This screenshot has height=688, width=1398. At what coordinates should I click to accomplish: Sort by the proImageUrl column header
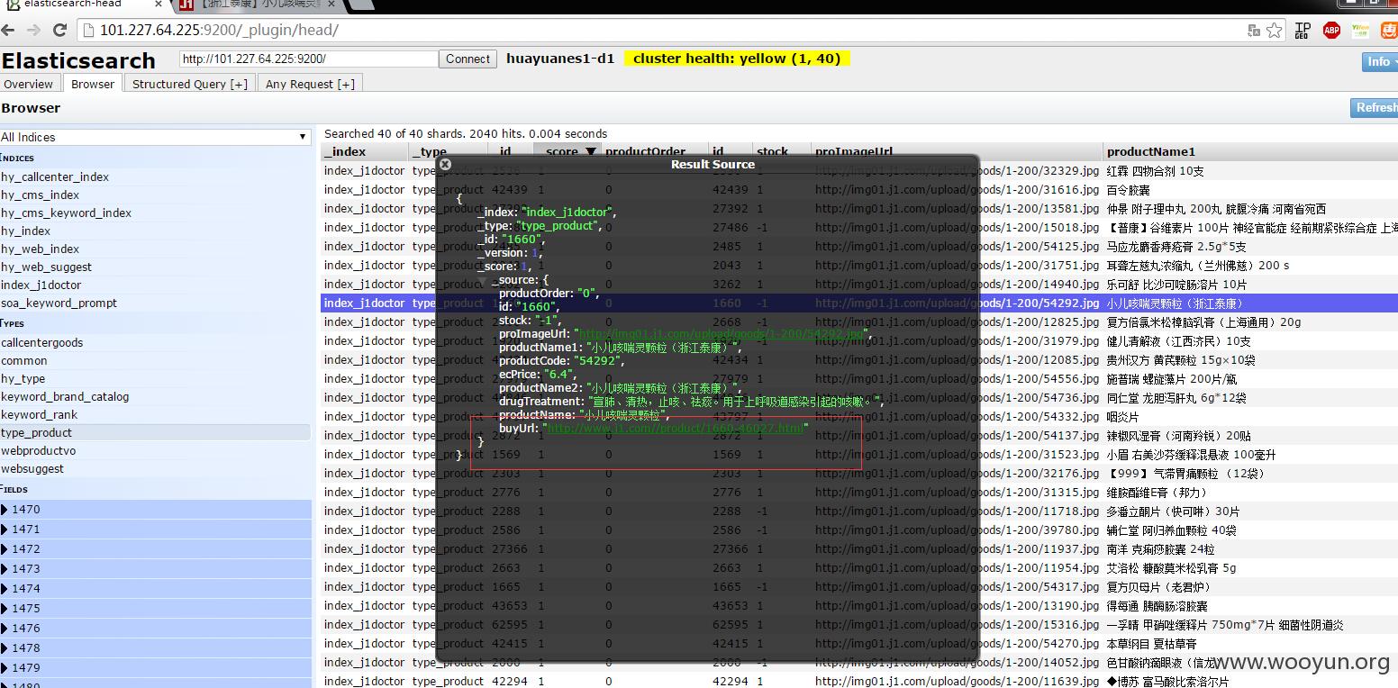(958, 151)
